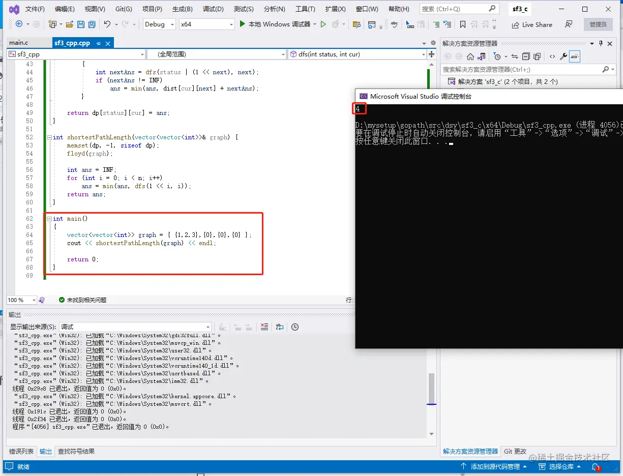Click the view code icon in Solution Explorer
This screenshot has height=476, width=623.
coord(552,56)
